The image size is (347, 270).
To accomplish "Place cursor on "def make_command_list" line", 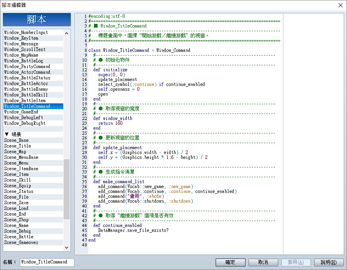I will [x=119, y=182].
